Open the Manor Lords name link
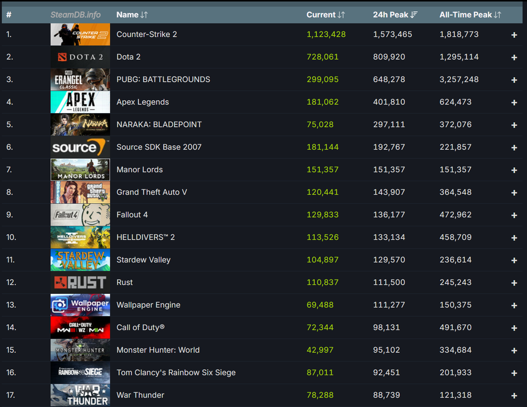This screenshot has width=527, height=407. click(139, 169)
